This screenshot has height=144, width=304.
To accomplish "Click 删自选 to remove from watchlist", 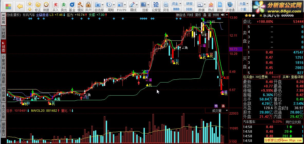I will 181,15.
